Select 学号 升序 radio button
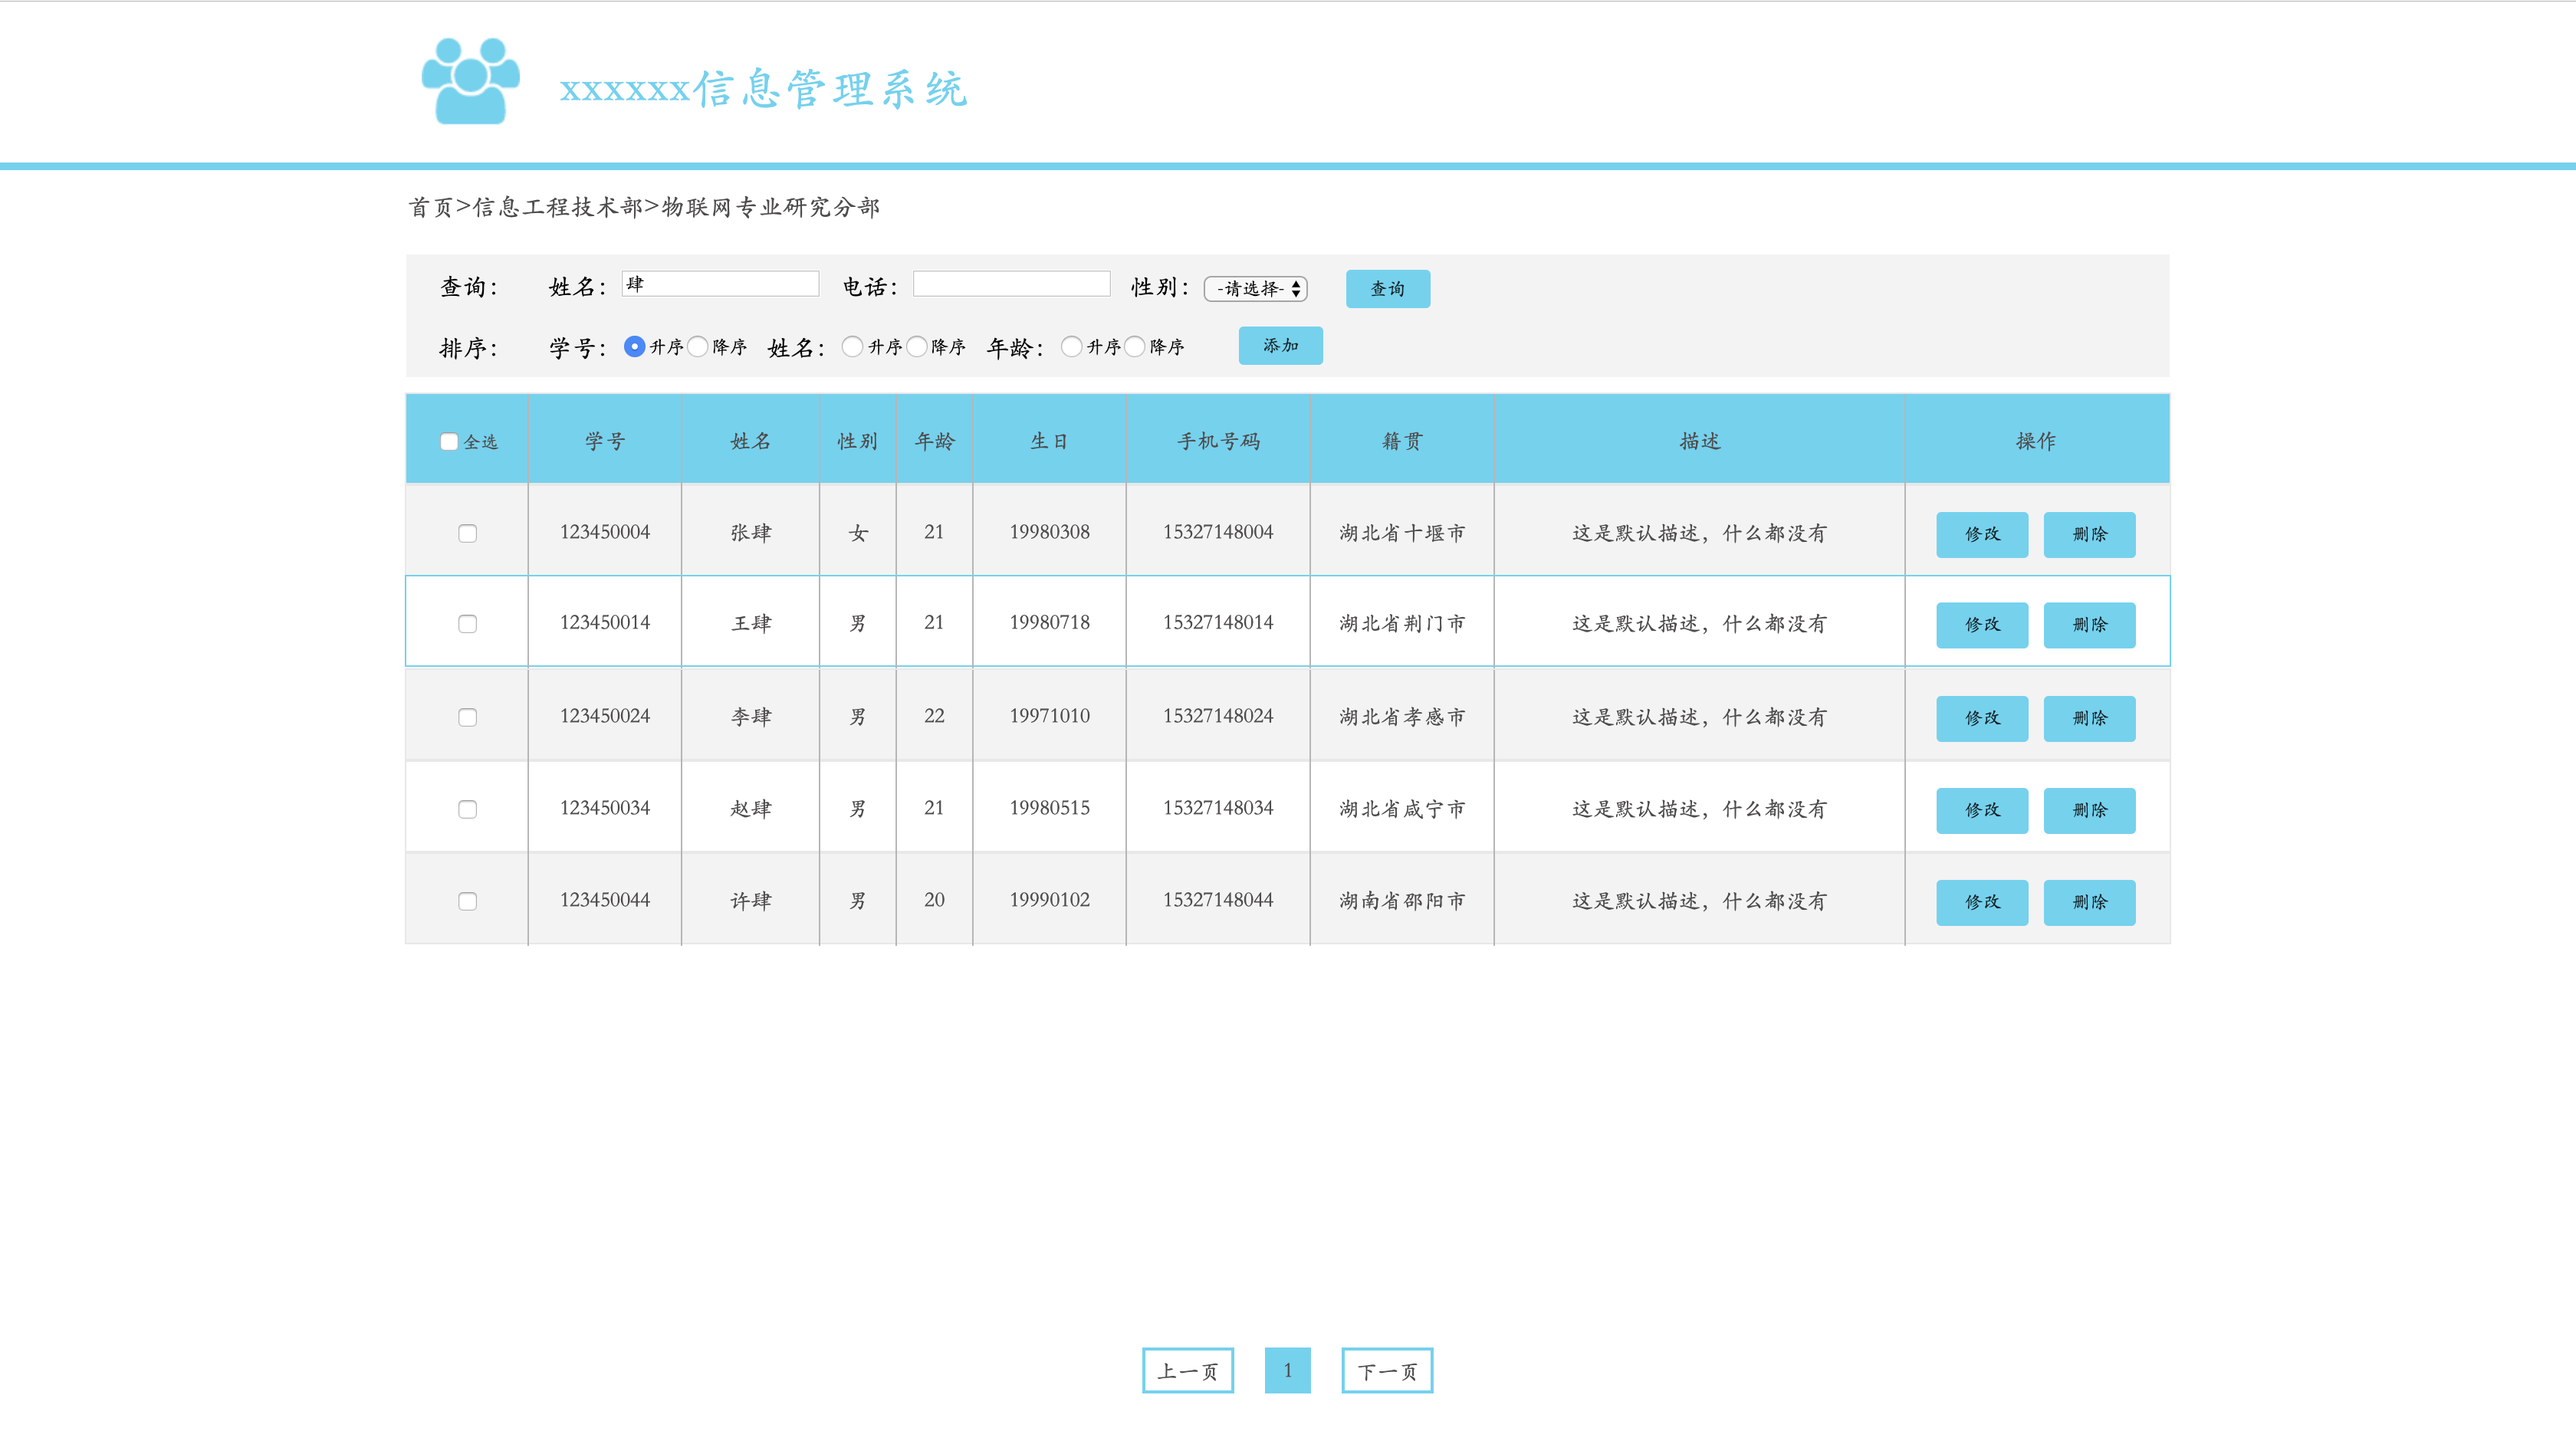2576x1441 pixels. click(x=634, y=346)
